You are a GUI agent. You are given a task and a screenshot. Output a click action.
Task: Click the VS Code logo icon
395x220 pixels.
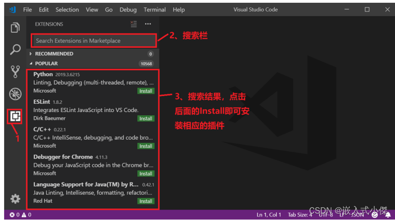(x=12, y=10)
